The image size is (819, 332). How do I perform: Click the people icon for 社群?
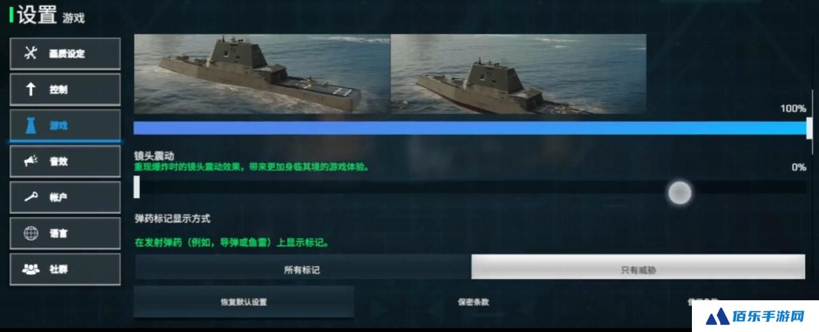(x=31, y=269)
